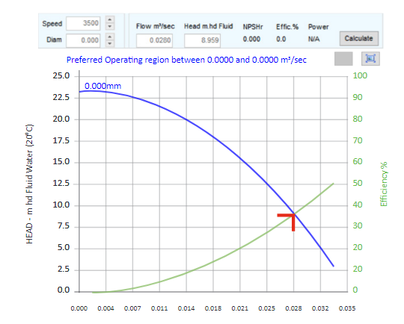This screenshot has height=324, width=404.
Task: Click the Head m.hd Fluid input field
Action: point(202,40)
